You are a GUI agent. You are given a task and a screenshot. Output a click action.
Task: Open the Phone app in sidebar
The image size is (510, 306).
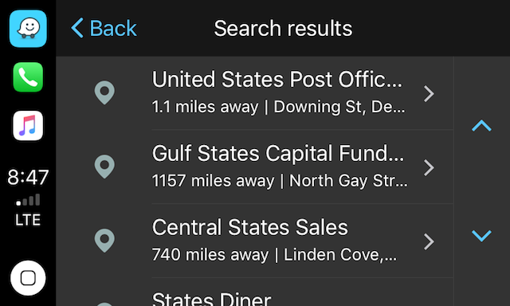28,77
